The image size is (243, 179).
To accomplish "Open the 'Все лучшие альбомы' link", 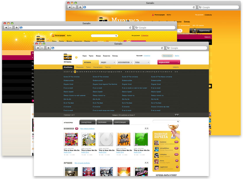I will 82,163.
